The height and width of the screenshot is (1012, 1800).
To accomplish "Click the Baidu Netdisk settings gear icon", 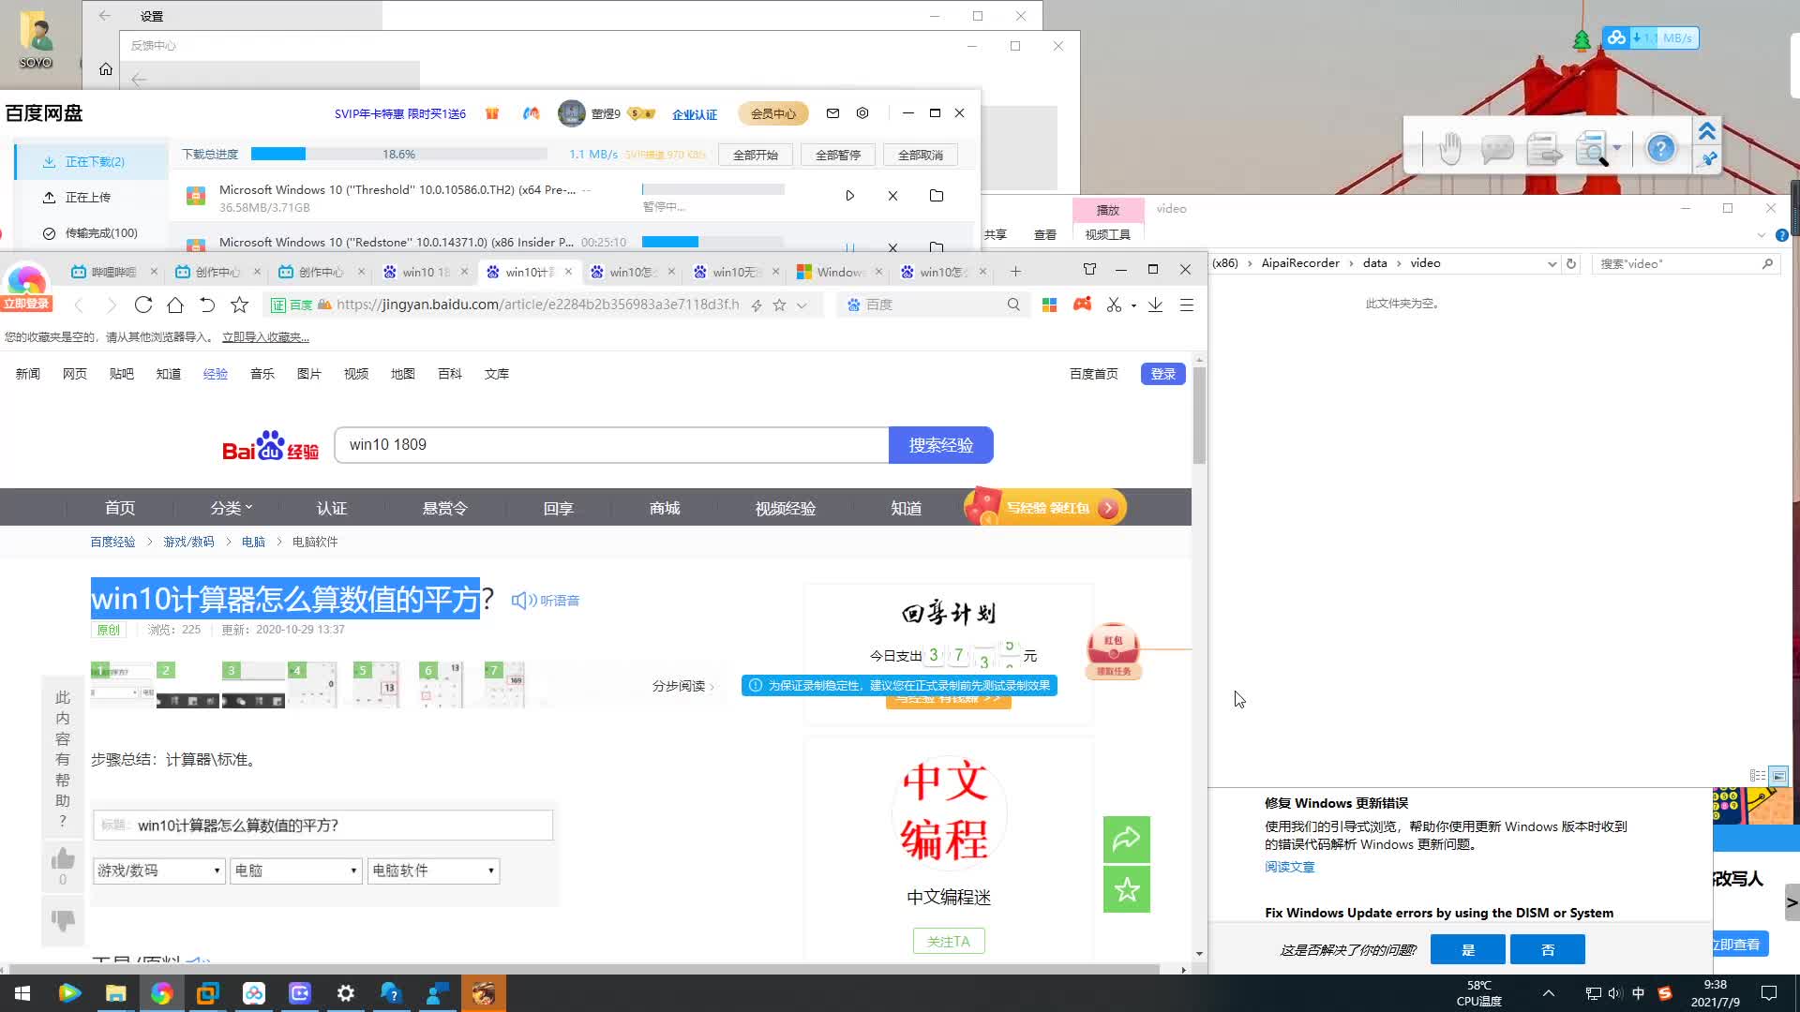I will [862, 113].
